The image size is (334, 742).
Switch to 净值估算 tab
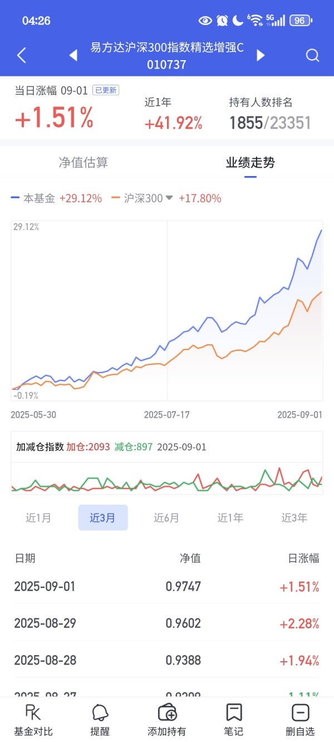click(x=83, y=163)
